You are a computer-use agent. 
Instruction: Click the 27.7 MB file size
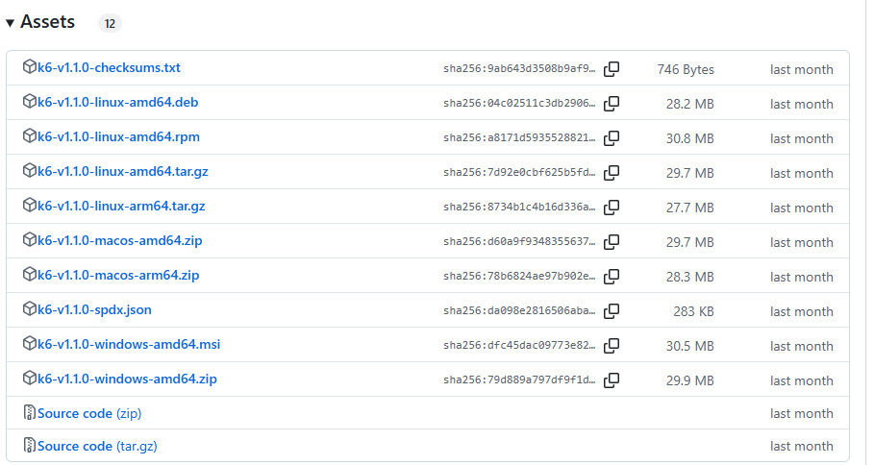pyautogui.click(x=690, y=208)
